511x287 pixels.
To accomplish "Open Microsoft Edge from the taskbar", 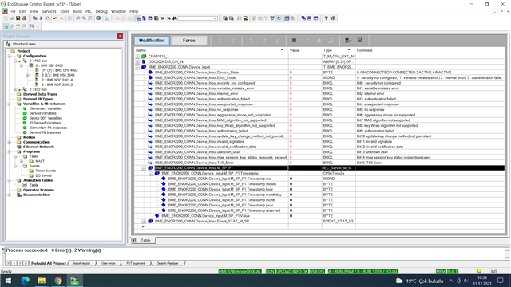I will click(25, 281).
